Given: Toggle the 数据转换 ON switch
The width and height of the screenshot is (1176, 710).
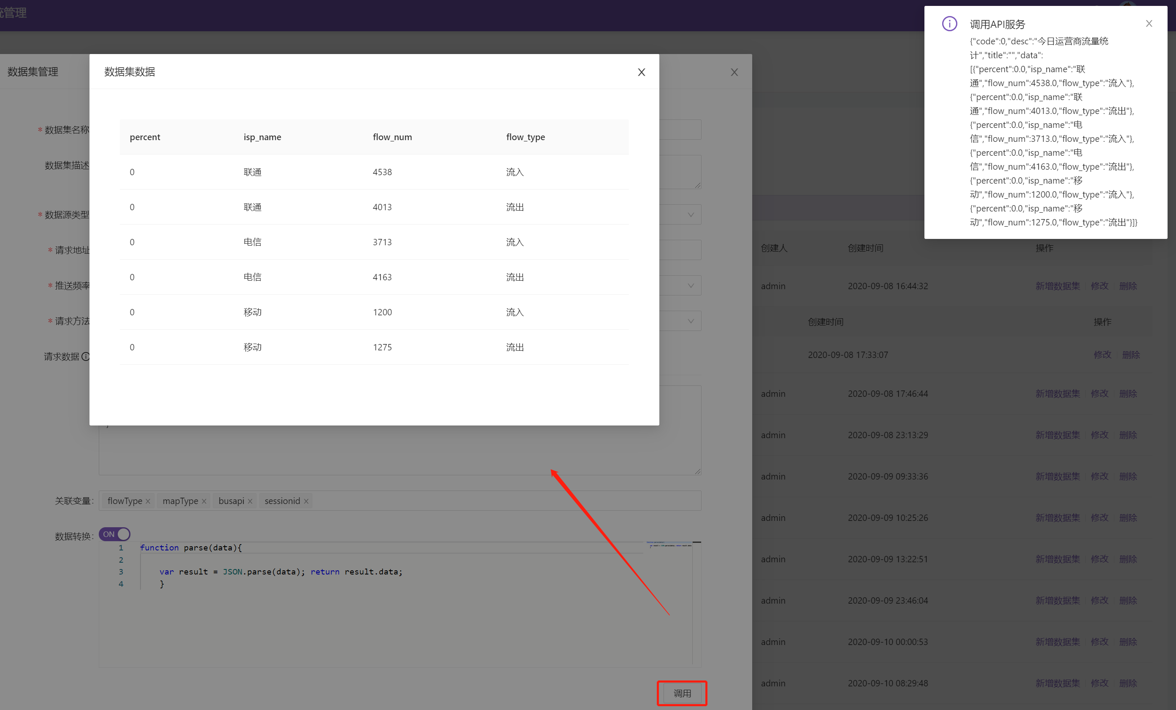Looking at the screenshot, I should pyautogui.click(x=114, y=534).
